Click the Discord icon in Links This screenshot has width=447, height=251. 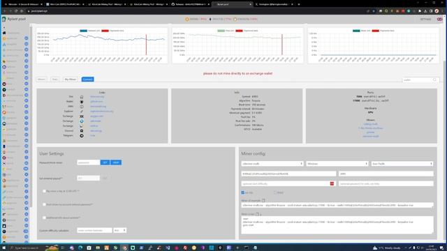coord(82,131)
